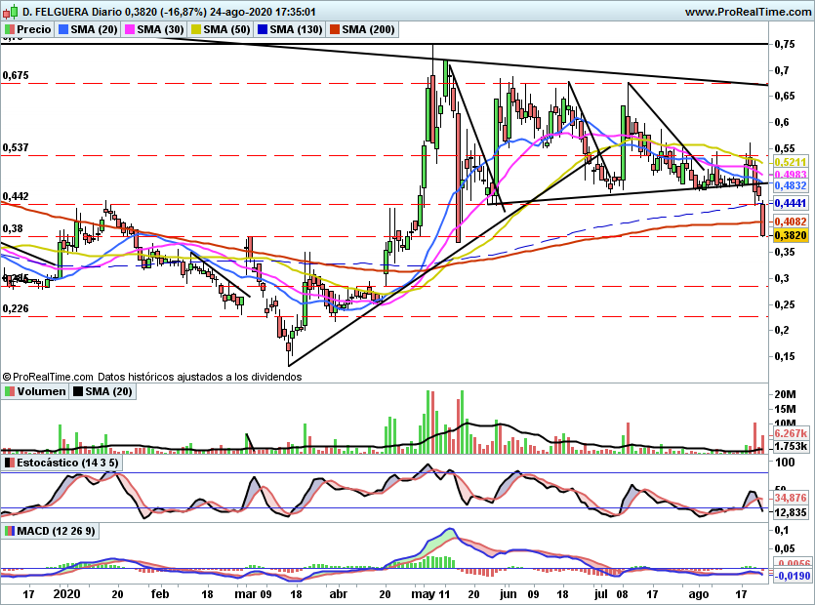Screen dimensions: 815x605
Task: Click the Volumen panel icon
Action: 10,391
